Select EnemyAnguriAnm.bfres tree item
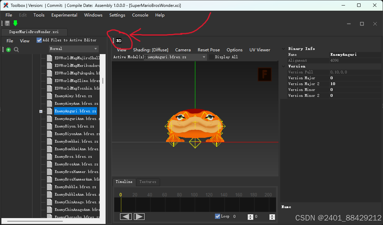Screen dimensions: 383x225 (x=77, y=119)
